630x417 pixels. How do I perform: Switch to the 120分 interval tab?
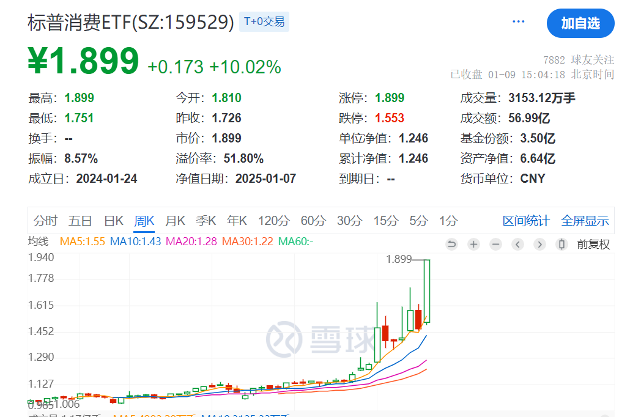(x=273, y=221)
